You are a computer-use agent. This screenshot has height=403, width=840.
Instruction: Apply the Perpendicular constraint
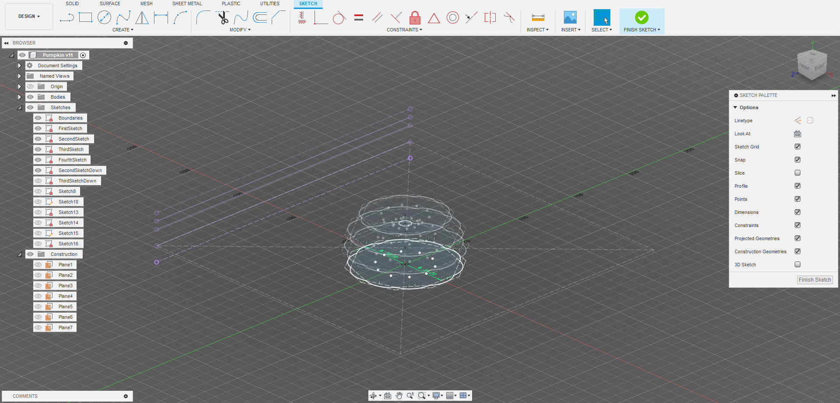click(396, 17)
